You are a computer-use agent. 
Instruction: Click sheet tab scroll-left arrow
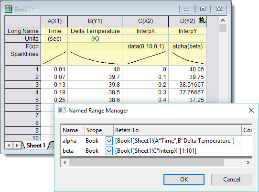9,146
